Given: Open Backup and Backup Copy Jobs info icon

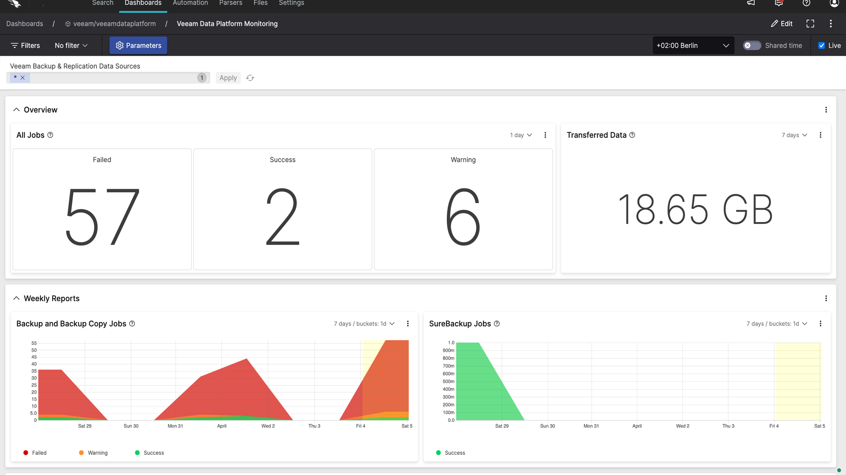Looking at the screenshot, I should tap(132, 324).
